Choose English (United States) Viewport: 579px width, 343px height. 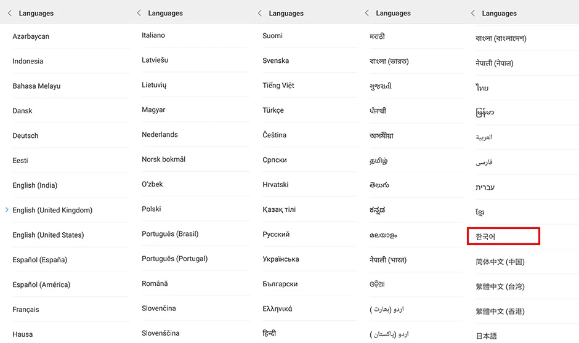71,235
